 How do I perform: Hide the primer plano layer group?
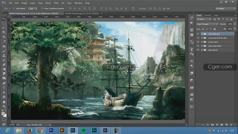tap(198, 42)
